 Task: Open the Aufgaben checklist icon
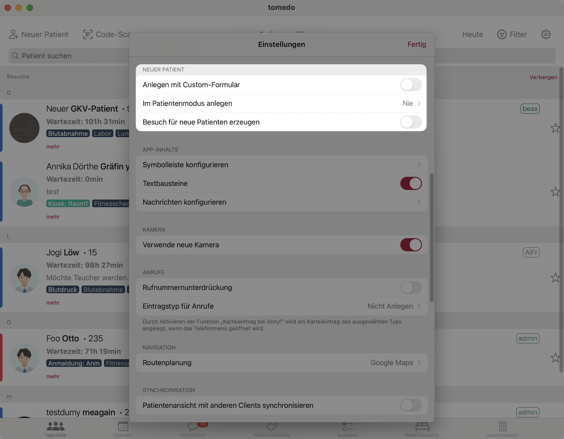(348, 426)
